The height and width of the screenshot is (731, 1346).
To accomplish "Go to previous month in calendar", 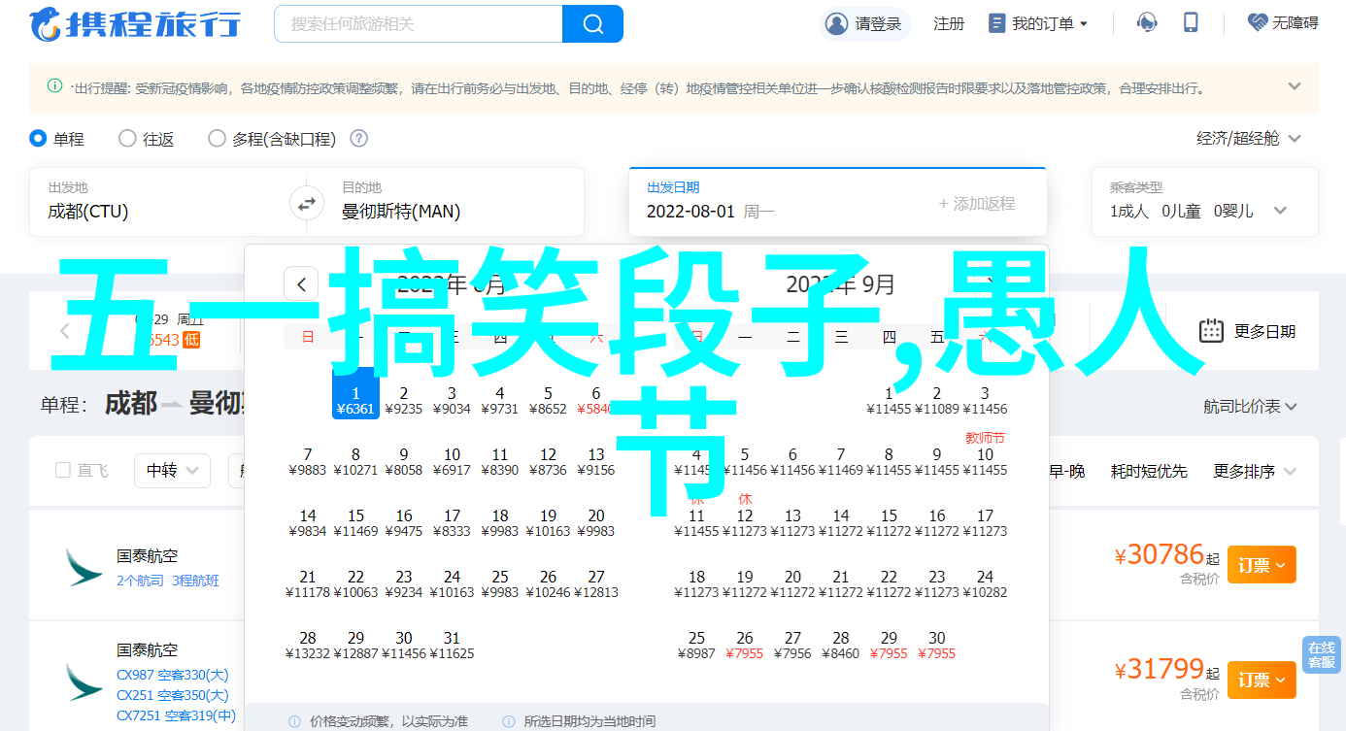I will [301, 284].
